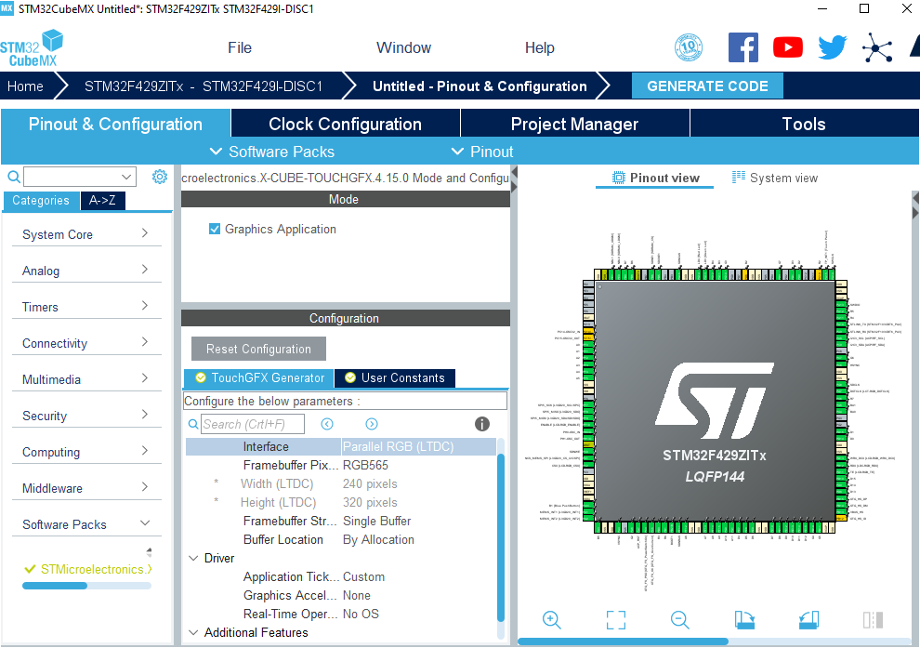
Task: Open the Facebook icon link
Action: coord(743,47)
